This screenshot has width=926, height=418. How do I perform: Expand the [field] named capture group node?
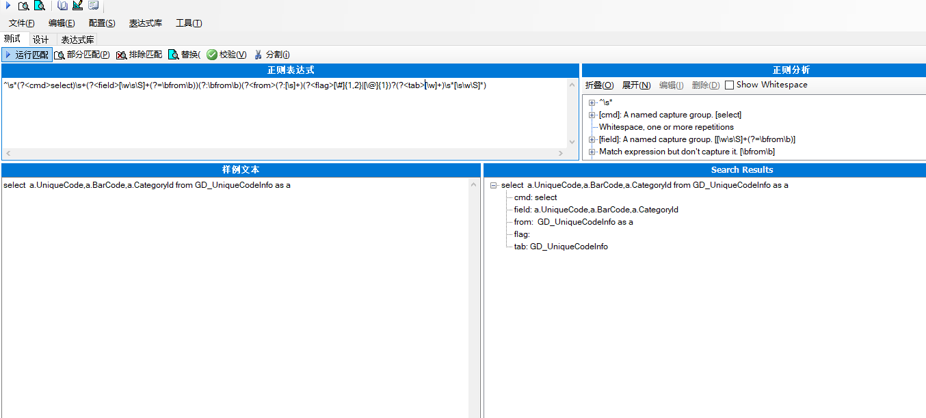tap(592, 139)
